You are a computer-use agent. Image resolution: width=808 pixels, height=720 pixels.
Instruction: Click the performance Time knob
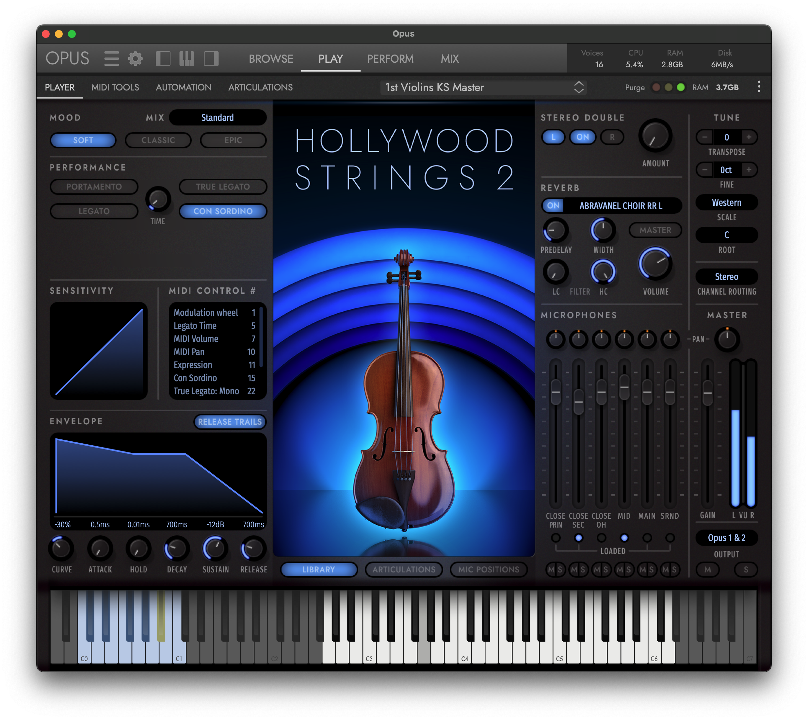158,199
